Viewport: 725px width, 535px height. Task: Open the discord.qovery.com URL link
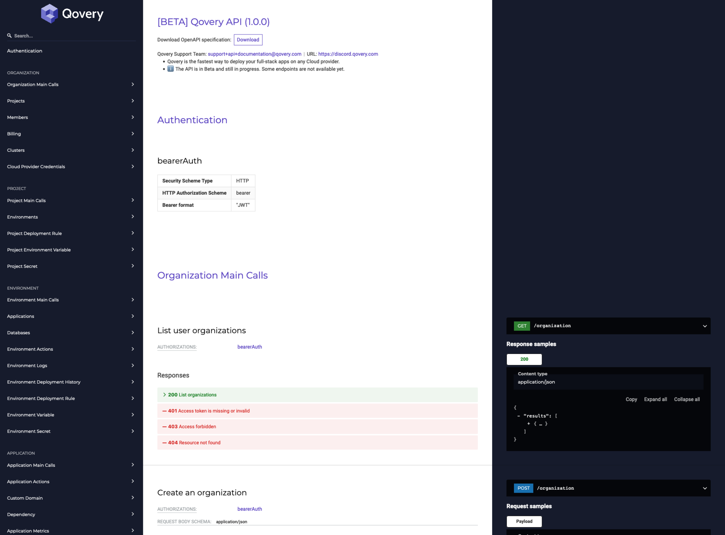(x=348, y=54)
